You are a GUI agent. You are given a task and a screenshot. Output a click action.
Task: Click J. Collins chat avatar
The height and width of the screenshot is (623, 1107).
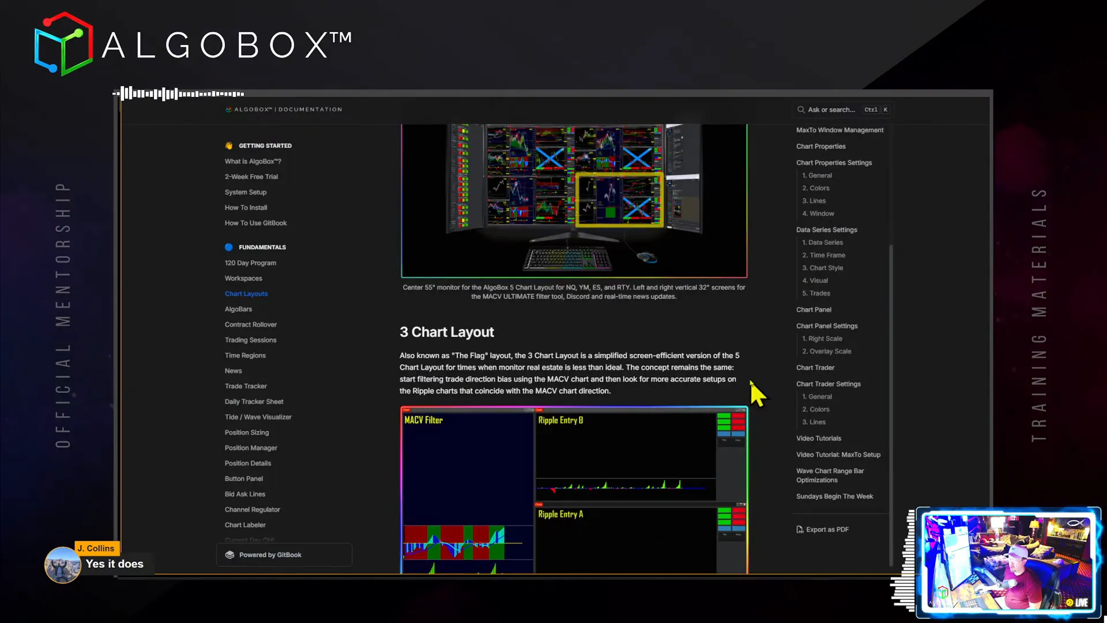click(63, 565)
